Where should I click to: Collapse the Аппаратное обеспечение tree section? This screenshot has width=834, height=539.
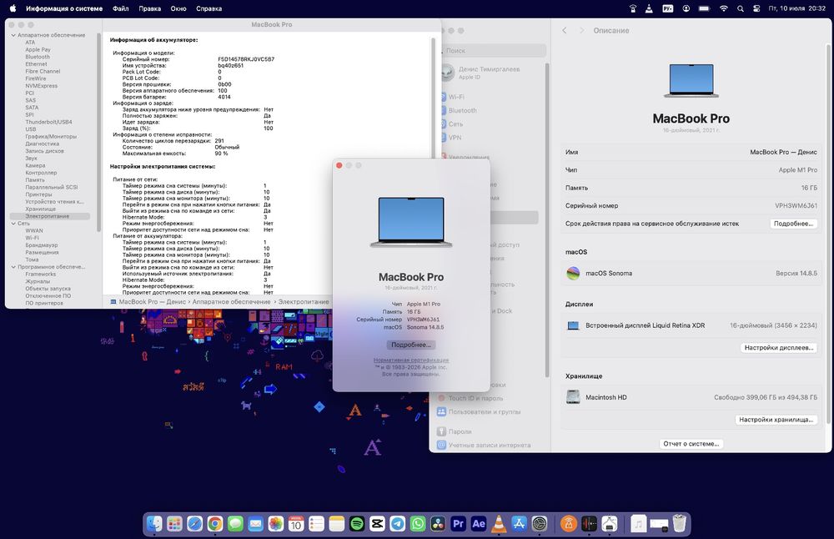click(x=13, y=35)
